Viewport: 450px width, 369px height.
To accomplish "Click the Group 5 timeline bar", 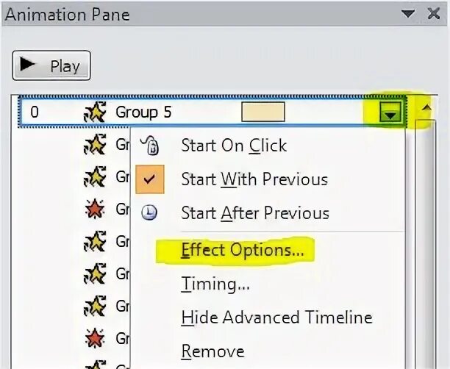I will click(262, 112).
